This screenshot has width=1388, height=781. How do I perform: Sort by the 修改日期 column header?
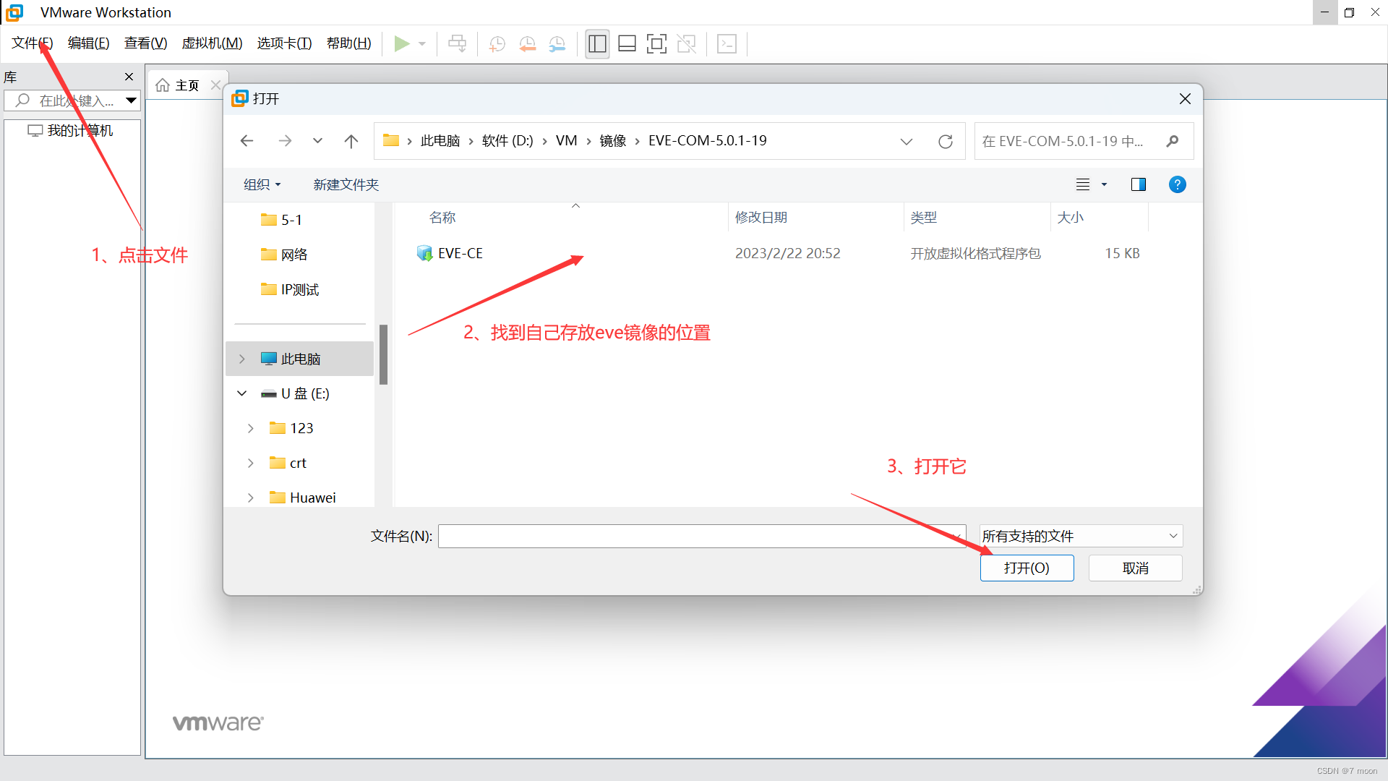coord(761,218)
